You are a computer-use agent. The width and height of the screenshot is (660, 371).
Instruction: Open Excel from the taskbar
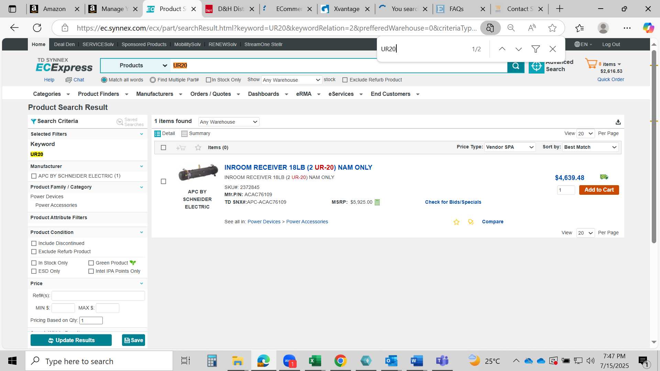pos(315,361)
